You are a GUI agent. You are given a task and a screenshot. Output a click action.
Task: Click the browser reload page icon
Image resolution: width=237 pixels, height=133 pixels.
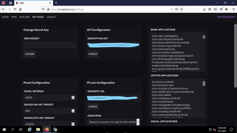pyautogui.click(x=15, y=9)
